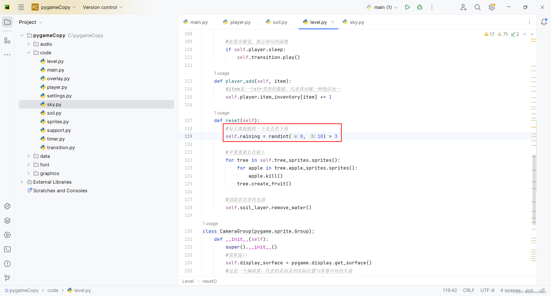Start debugging with the bug icon
551x296 pixels.
(420, 7)
